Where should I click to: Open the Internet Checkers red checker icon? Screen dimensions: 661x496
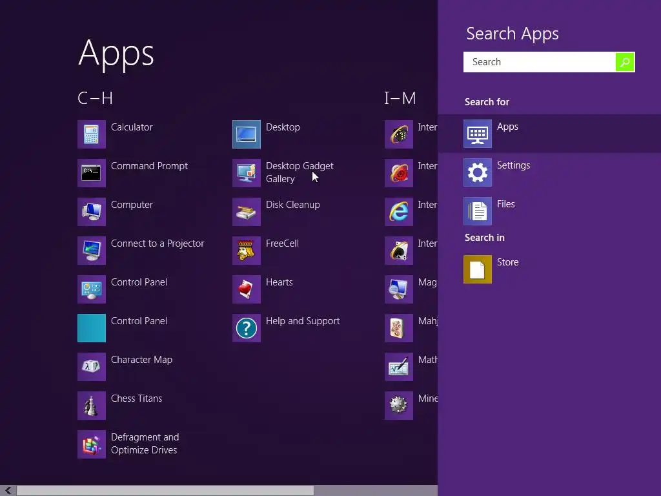(x=399, y=173)
